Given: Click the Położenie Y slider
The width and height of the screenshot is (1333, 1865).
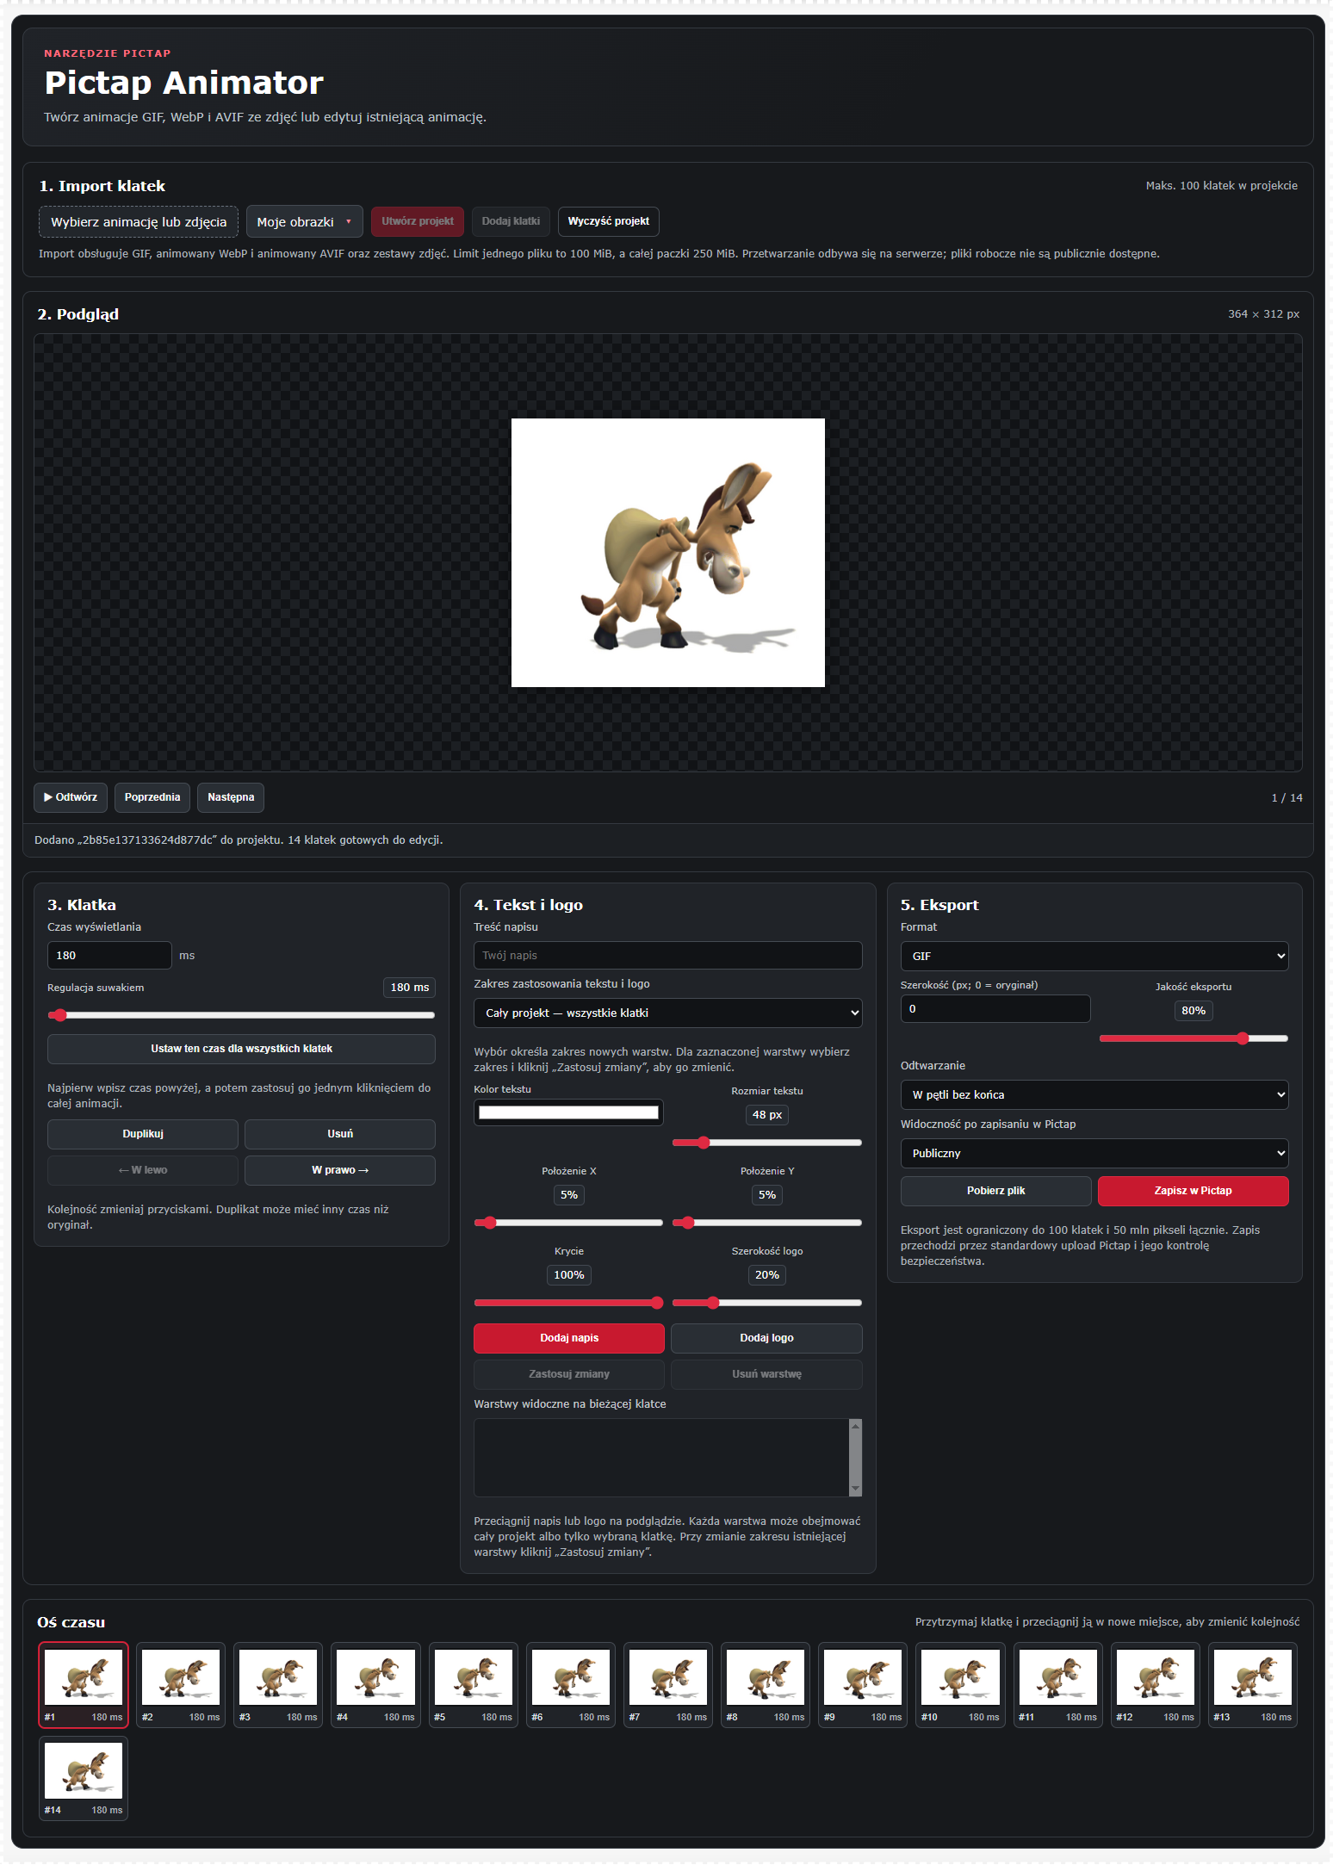Looking at the screenshot, I should click(x=766, y=1223).
